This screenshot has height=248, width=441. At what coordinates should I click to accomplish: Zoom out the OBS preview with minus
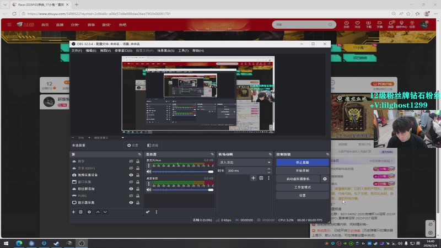point(73,138)
